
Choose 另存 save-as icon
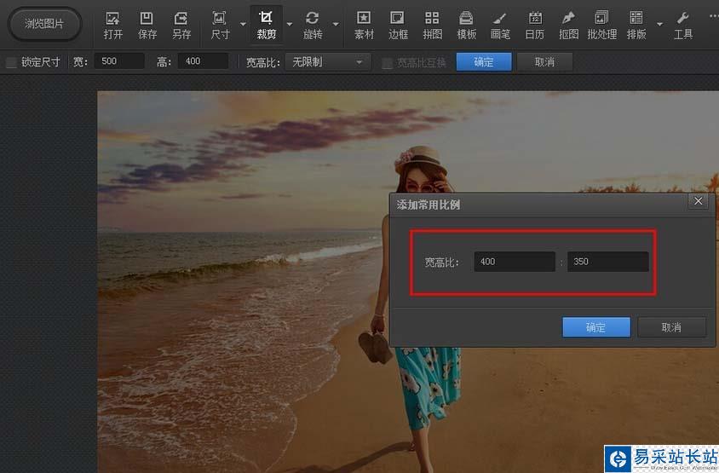click(181, 26)
